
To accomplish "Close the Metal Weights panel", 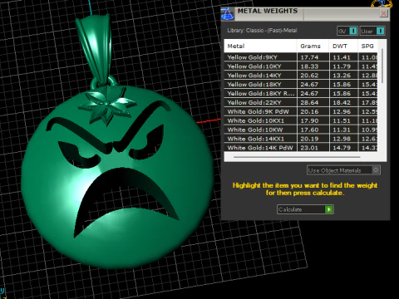I will pos(384,13).
